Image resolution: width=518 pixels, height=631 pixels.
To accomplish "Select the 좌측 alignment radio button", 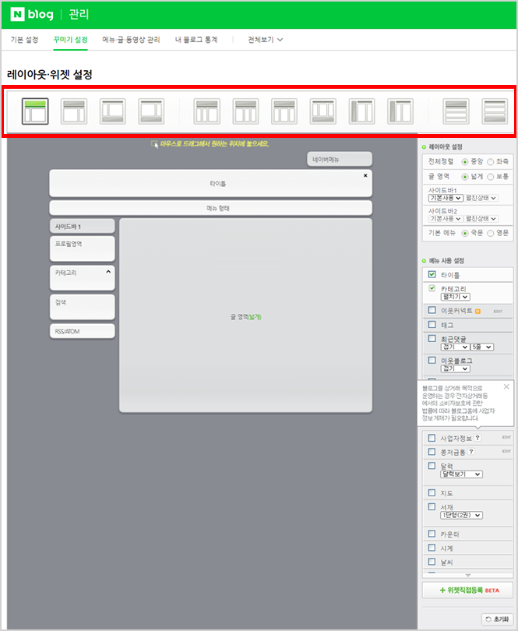I will pos(491,161).
